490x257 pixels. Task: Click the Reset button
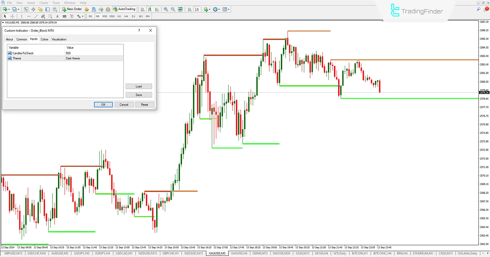click(145, 104)
